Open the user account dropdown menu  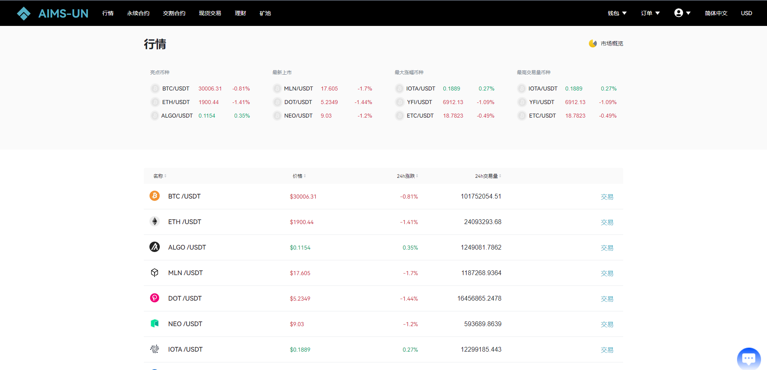pyautogui.click(x=682, y=13)
